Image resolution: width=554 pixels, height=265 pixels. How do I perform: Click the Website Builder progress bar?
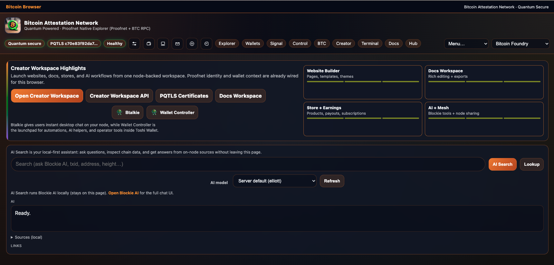(x=363, y=82)
